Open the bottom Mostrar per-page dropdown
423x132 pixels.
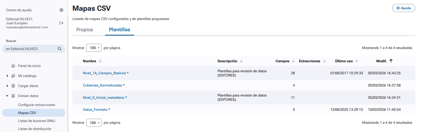(x=94, y=123)
